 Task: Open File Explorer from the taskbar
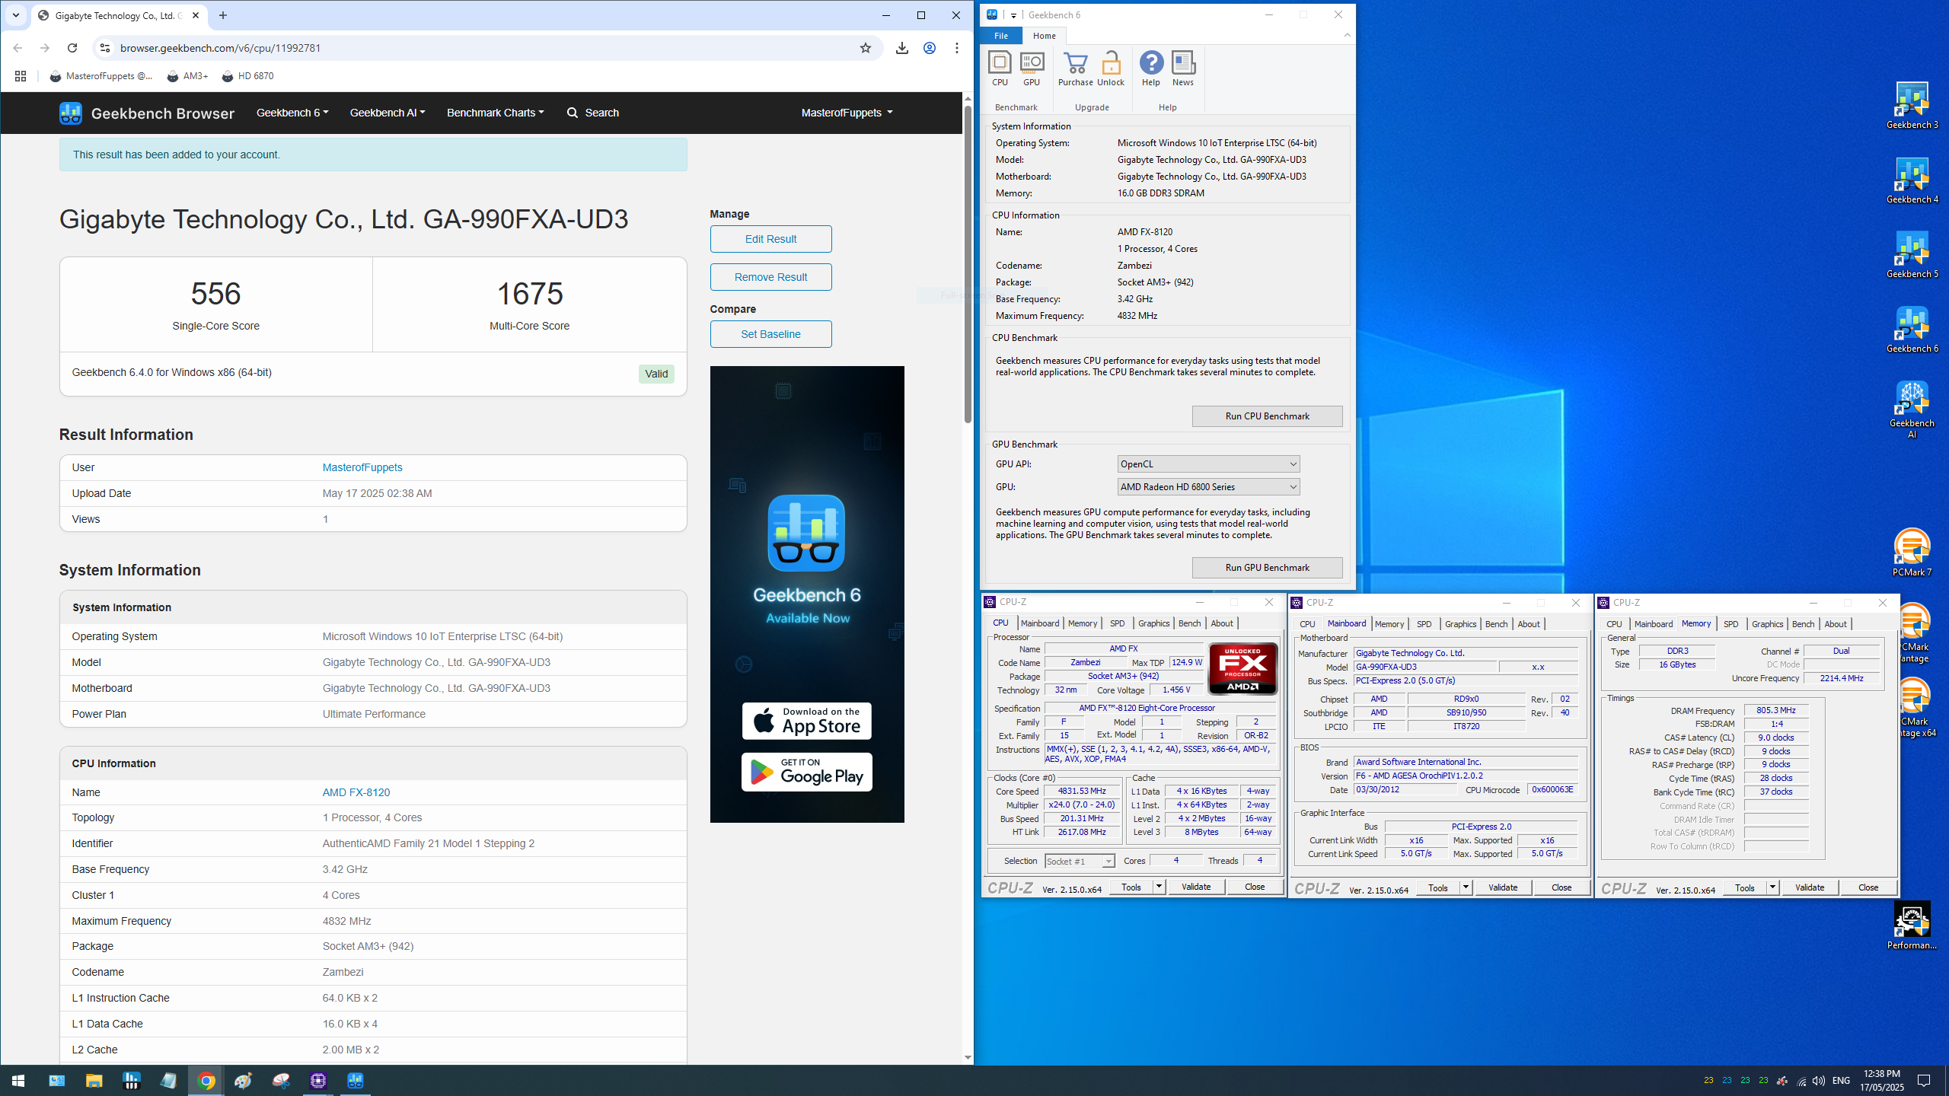pyautogui.click(x=94, y=1081)
